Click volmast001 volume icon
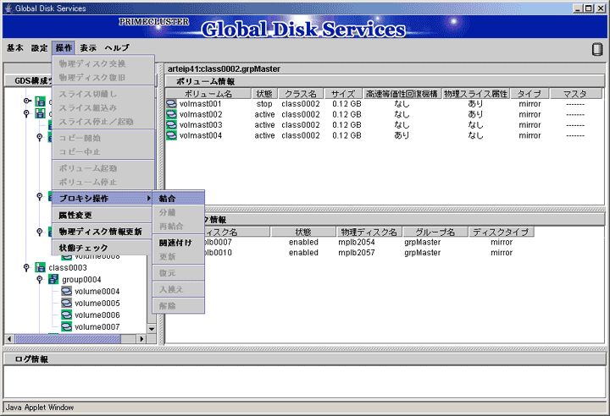Viewport: 610px width, 416px height. (171, 104)
